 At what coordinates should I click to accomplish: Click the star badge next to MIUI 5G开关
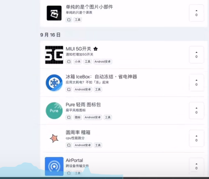[95, 49]
